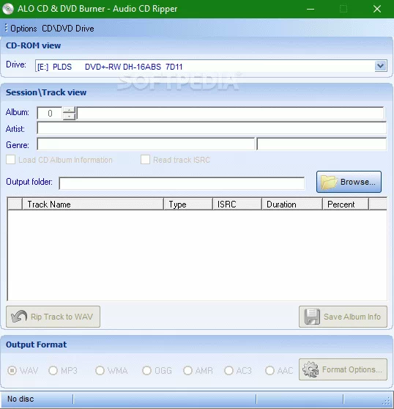Click the rip arrow icon
This screenshot has width=394, height=409.
click(19, 317)
